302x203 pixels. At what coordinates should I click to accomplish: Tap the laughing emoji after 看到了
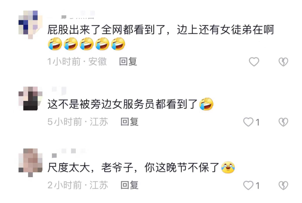206,104
